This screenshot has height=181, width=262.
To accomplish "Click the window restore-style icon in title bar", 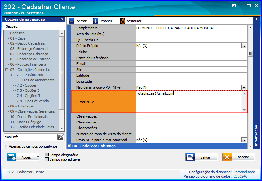I will [234, 6].
